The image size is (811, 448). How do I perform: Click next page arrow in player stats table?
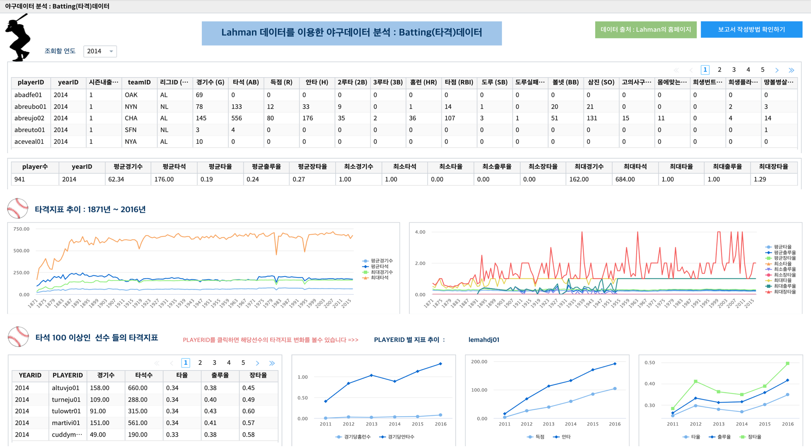click(257, 363)
